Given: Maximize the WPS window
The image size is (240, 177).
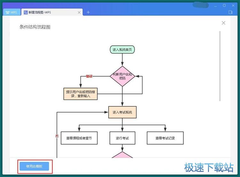Looking at the screenshot, I should [224, 5].
